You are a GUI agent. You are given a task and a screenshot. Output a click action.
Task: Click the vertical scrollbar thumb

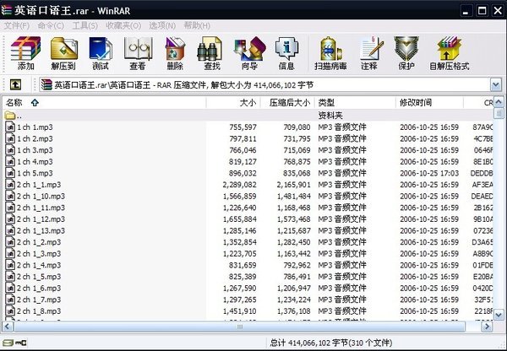(x=499, y=113)
